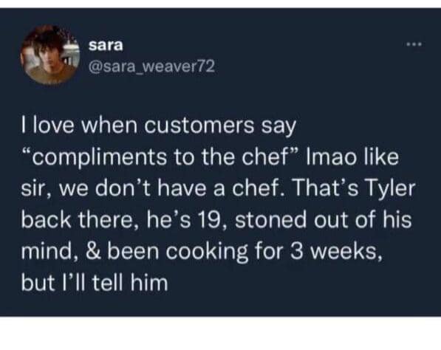Viewport: 441px width, 350px height.
Task: Open the three-dot more options menu
Action: [x=414, y=44]
